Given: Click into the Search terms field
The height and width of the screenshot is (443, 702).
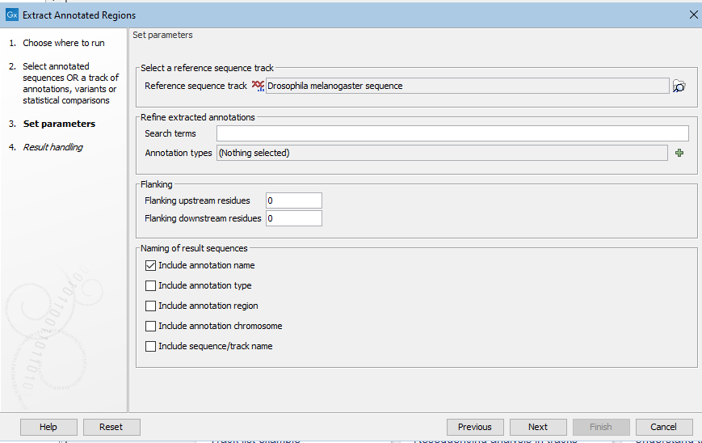Looking at the screenshot, I should tap(452, 133).
